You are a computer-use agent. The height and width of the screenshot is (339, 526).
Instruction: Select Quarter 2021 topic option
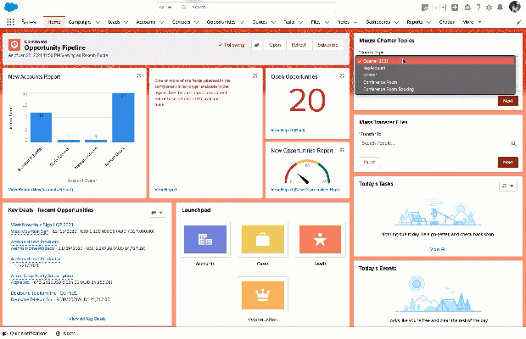[x=435, y=61]
